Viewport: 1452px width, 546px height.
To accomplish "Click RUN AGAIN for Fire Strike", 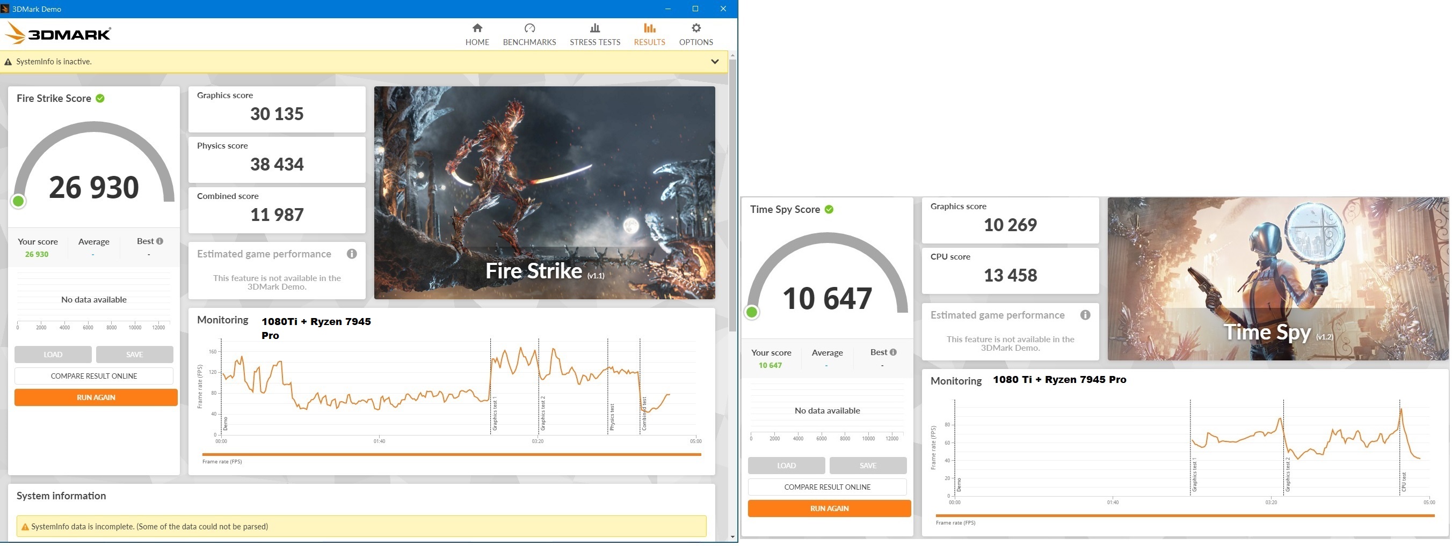I will click(x=96, y=397).
